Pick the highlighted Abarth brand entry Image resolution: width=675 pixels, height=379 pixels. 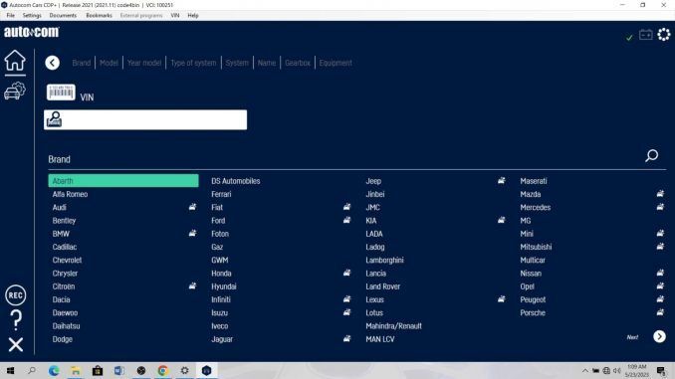point(123,181)
